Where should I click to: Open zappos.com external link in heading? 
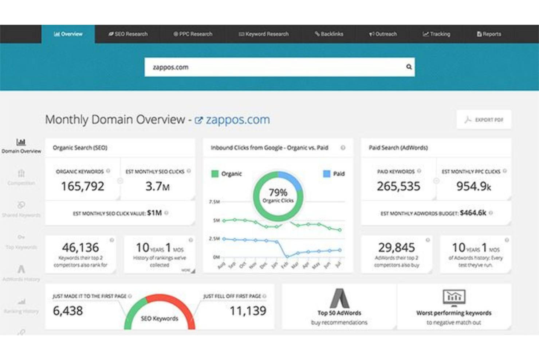pos(232,120)
